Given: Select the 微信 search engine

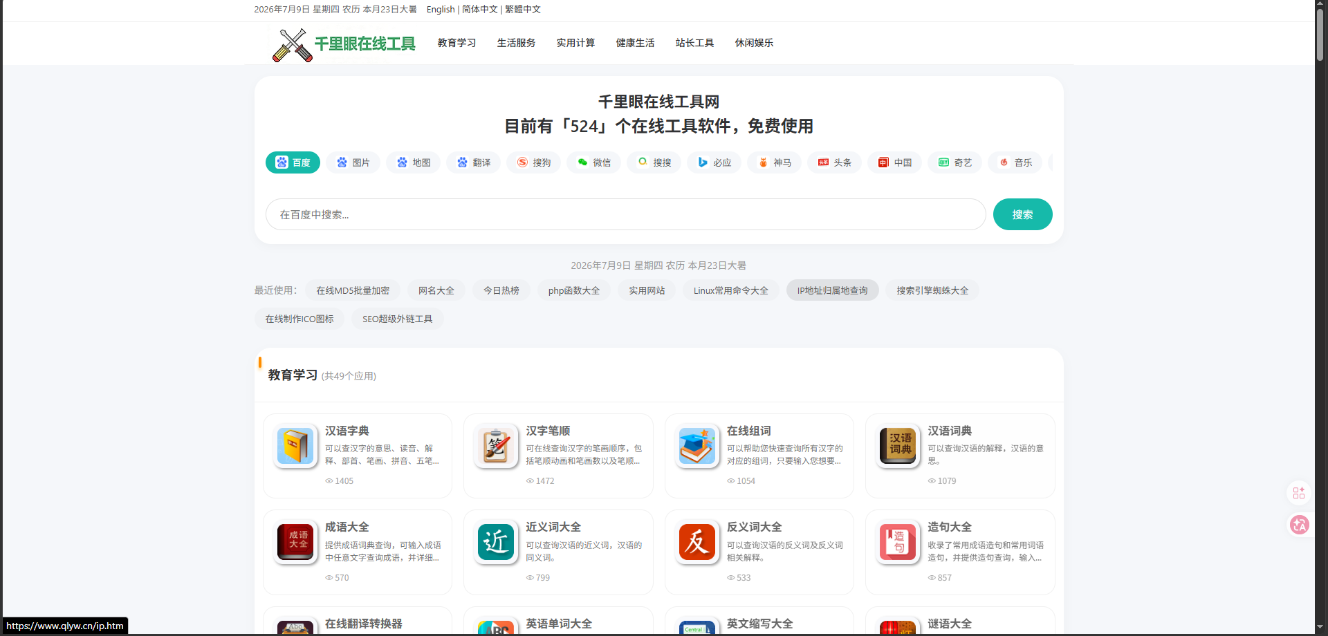Looking at the screenshot, I should point(593,162).
